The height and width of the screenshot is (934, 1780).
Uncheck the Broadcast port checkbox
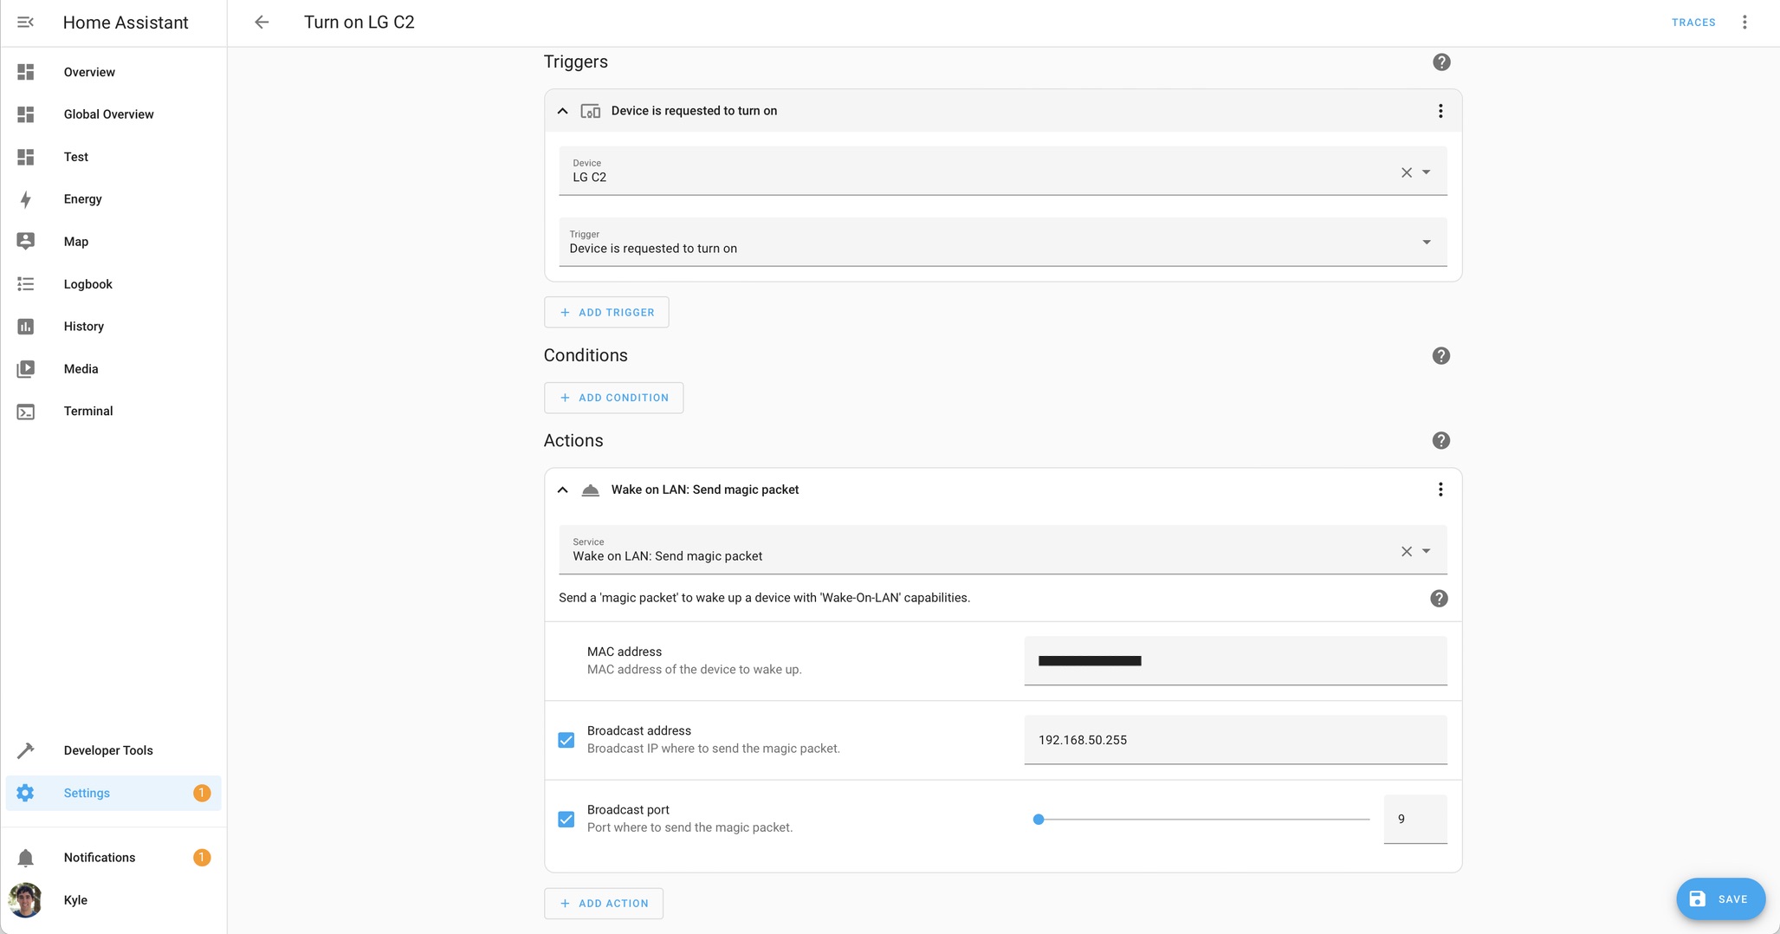[566, 819]
